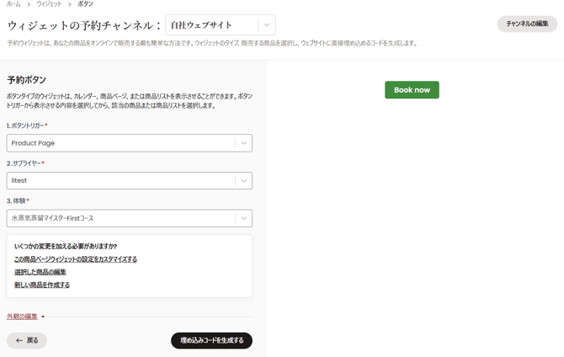Screen dimensions: 564x357
Task: Open the ボタントリガー Product Page dropdown
Action: tap(120, 143)
